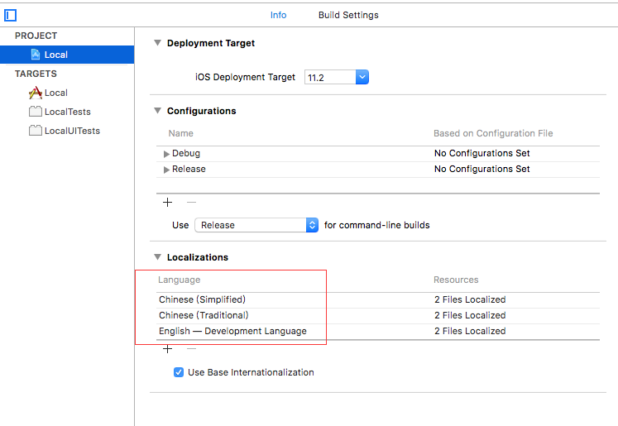Expand the Debug configuration row
Screen dimensions: 618x426
166,154
